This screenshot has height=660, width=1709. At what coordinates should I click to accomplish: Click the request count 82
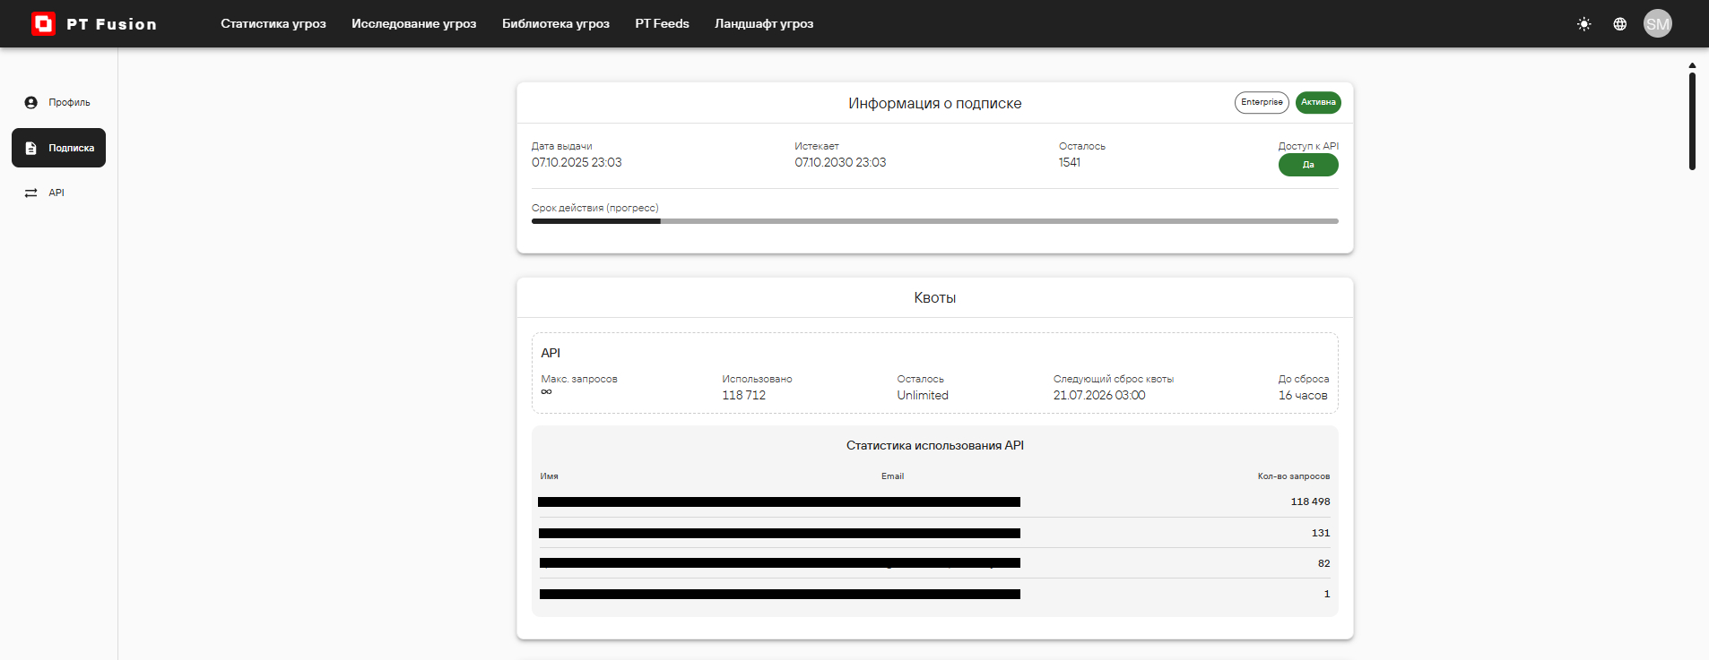click(x=1323, y=563)
